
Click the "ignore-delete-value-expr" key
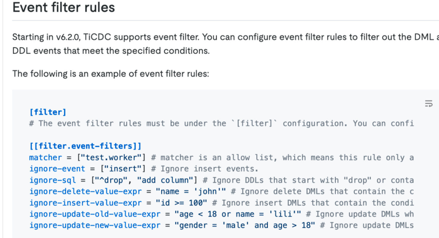[86, 191]
